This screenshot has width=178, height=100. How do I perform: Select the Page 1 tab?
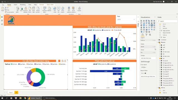point(11,92)
